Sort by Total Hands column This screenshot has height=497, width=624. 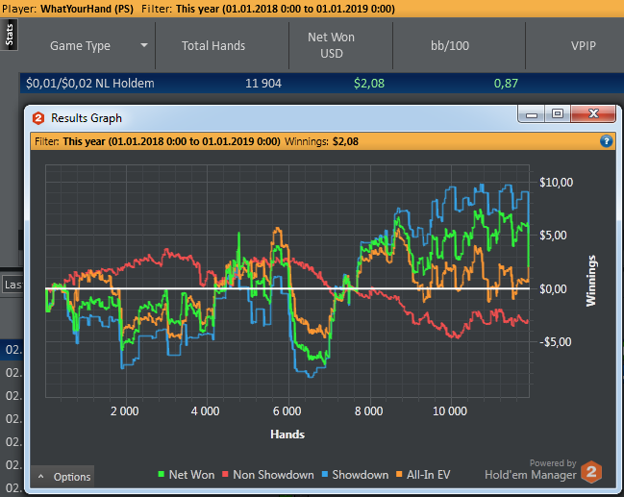tap(213, 46)
